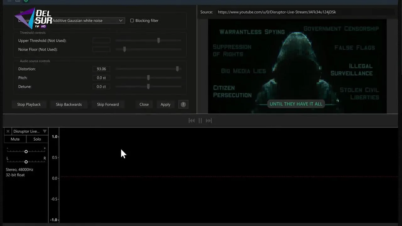Click the '32-bit float' track format text
This screenshot has width=402, height=226.
click(15, 175)
